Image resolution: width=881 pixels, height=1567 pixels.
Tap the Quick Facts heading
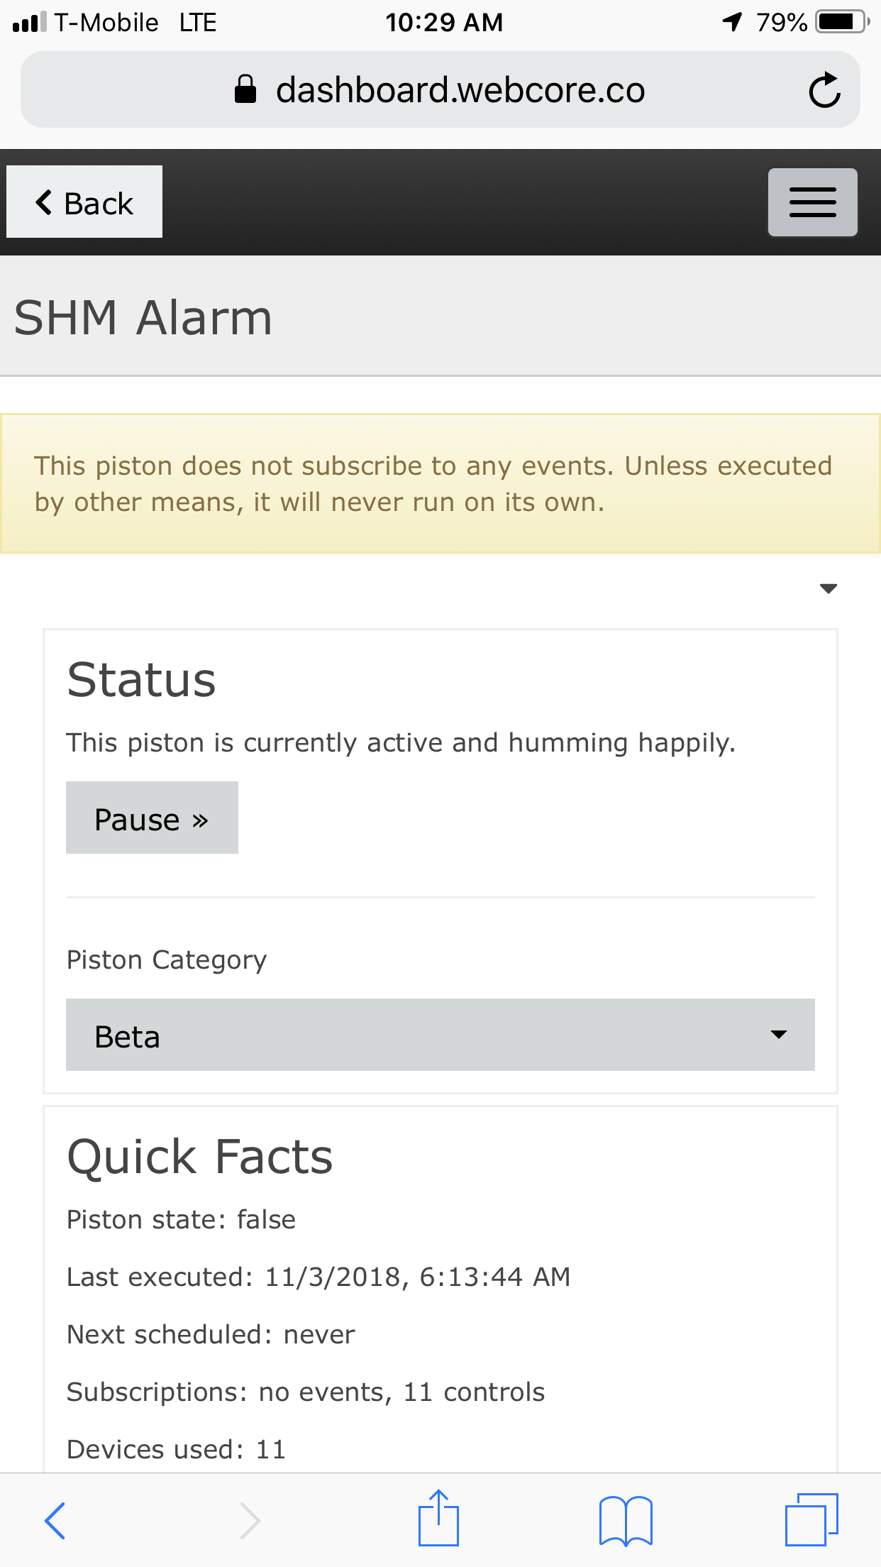[x=200, y=1157]
